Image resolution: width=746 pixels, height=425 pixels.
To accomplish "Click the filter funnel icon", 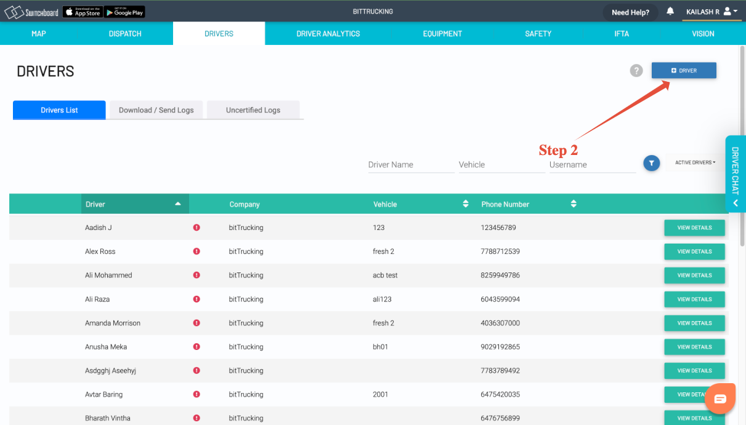I will 651,163.
